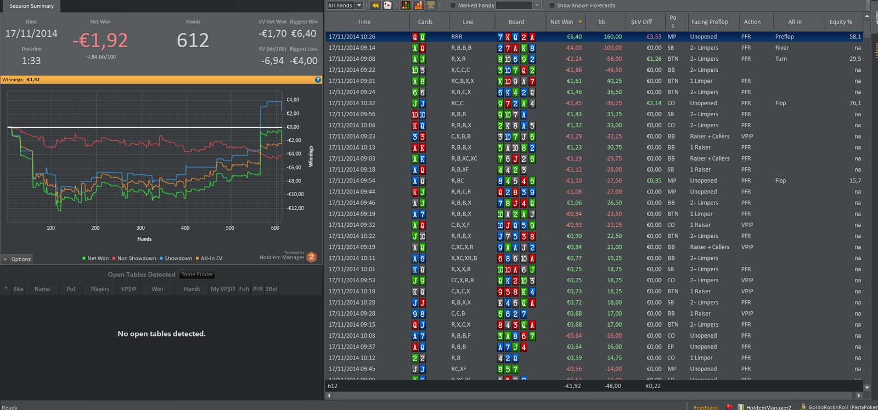Sort hands by the Time column header

pos(364,22)
